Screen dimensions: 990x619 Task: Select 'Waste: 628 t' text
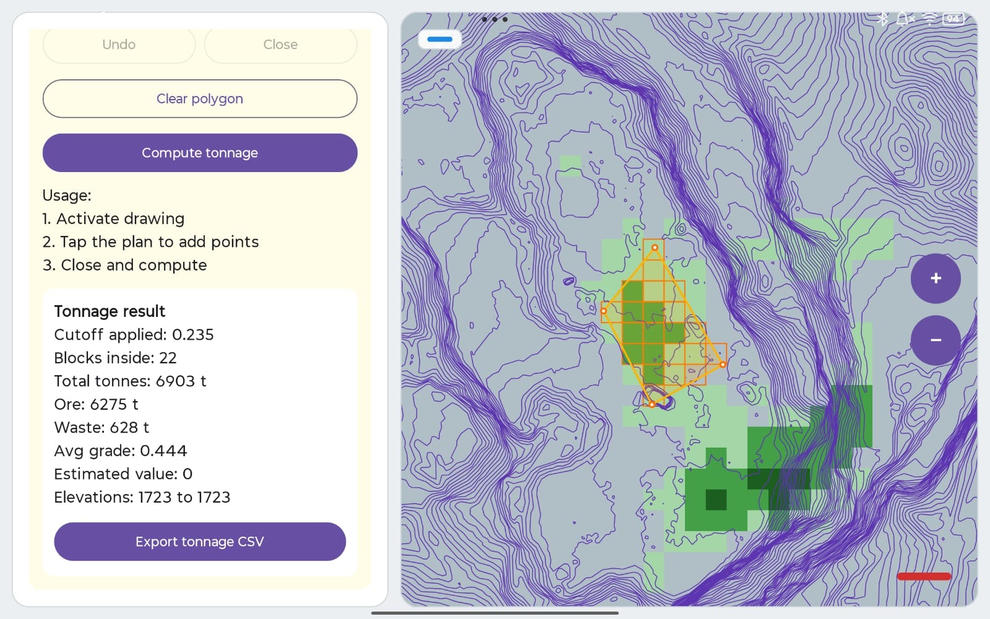click(101, 428)
